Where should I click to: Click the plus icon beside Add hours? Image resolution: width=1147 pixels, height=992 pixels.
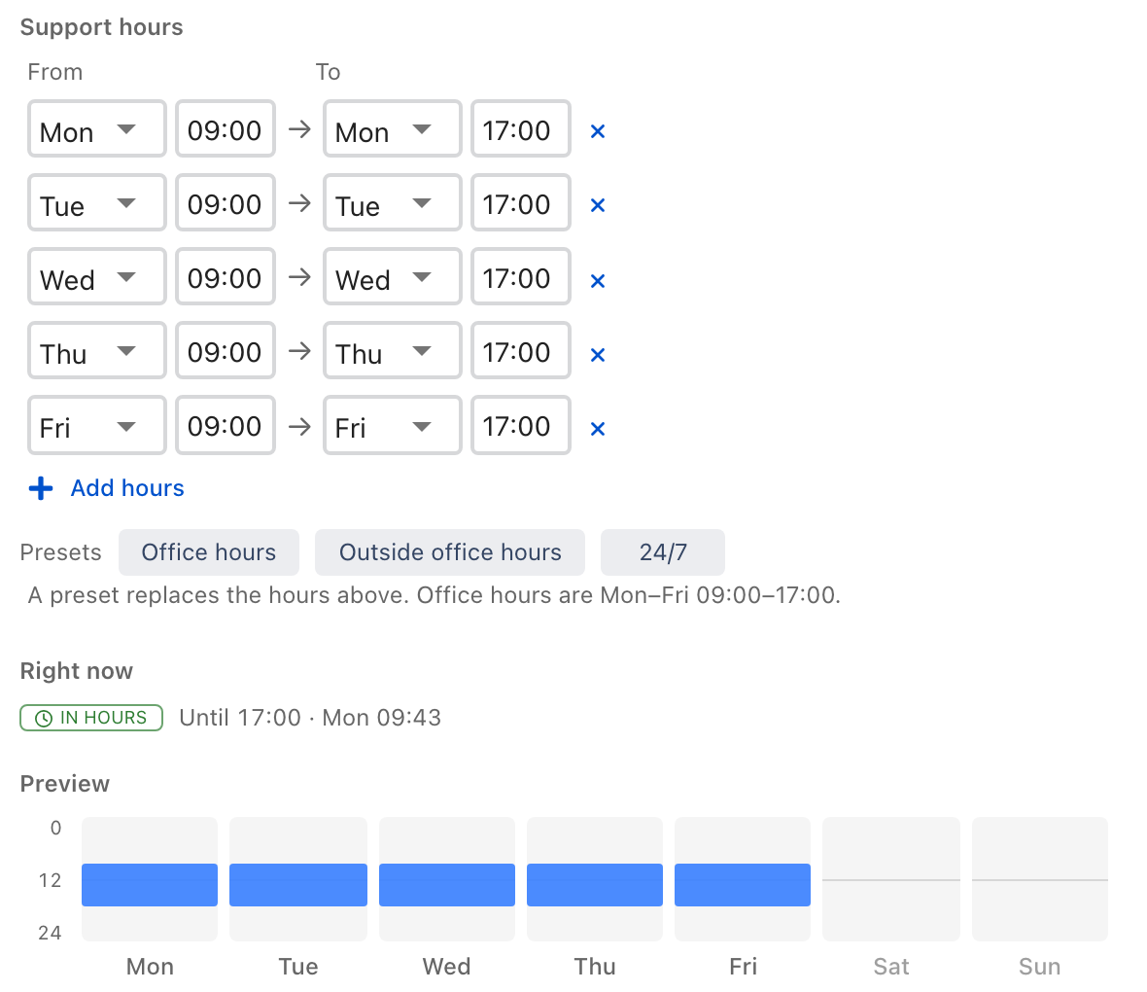tap(41, 488)
